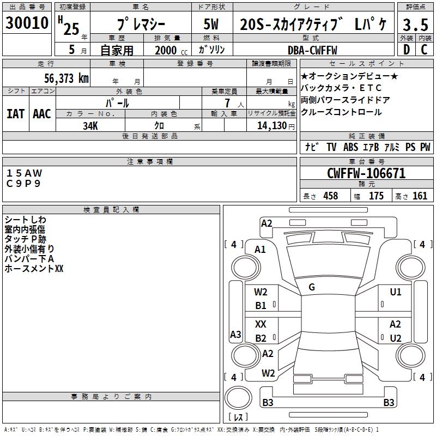Select the 注意事項欄 section header

tap(149, 161)
